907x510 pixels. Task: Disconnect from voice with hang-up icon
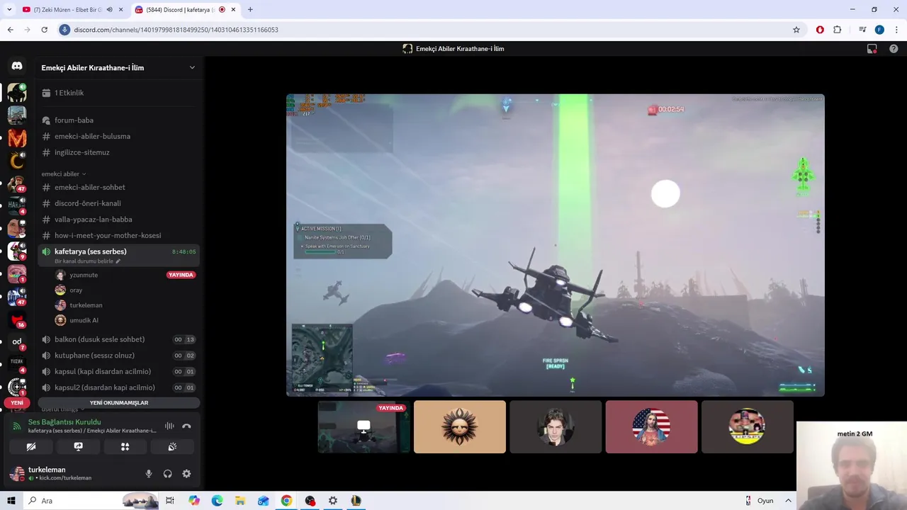(x=186, y=426)
